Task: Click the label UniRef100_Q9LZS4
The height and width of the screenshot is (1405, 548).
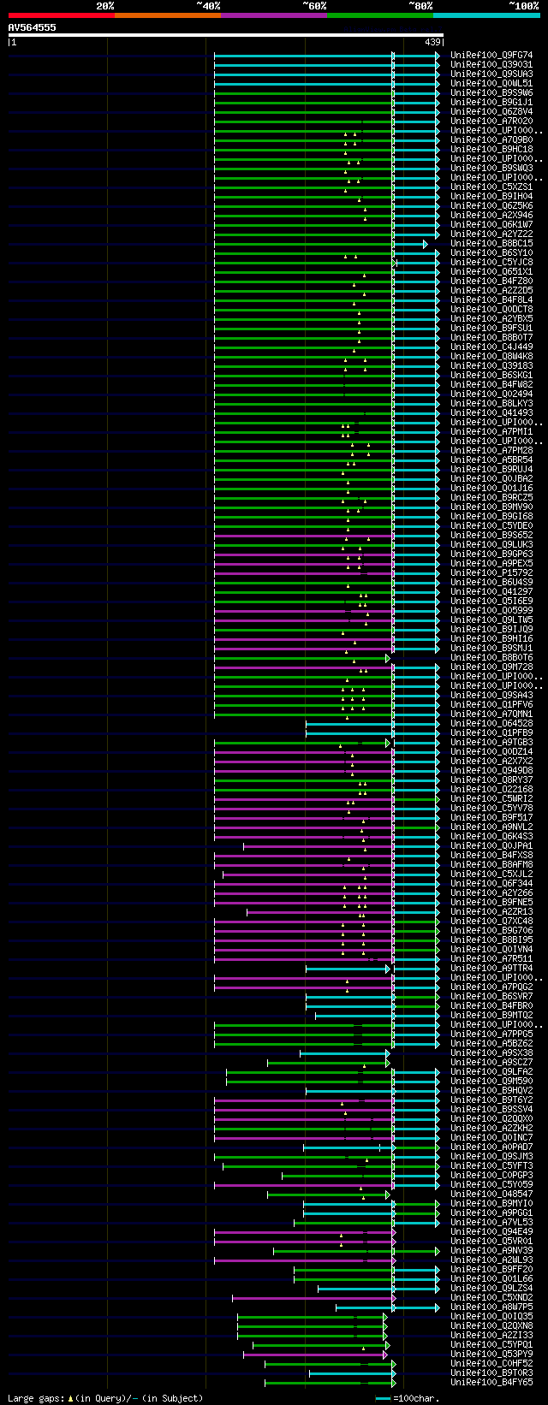Action: click(x=491, y=1289)
